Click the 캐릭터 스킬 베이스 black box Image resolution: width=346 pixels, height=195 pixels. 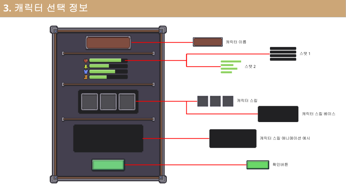tap(278, 114)
